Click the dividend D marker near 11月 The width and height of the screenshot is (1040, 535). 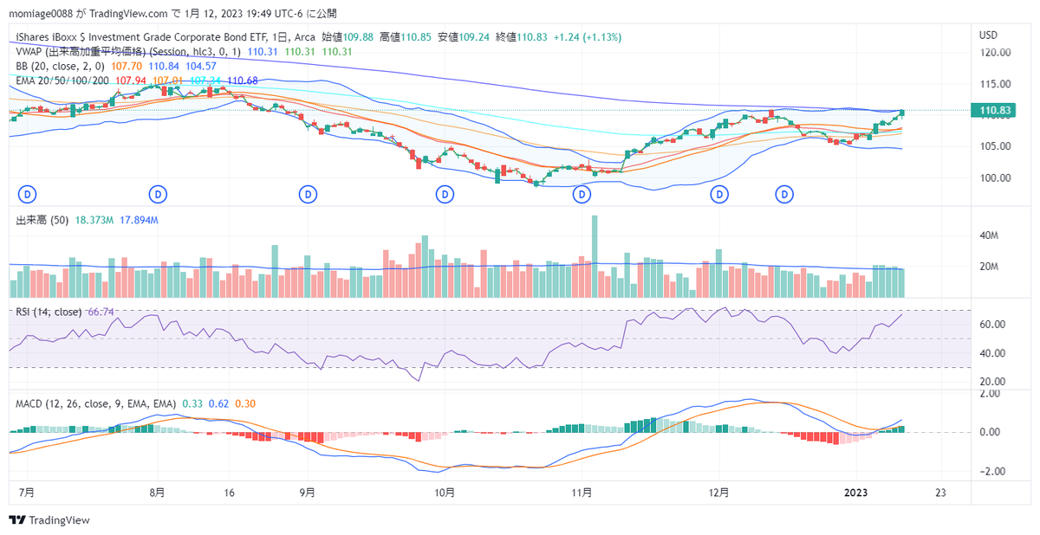(582, 194)
